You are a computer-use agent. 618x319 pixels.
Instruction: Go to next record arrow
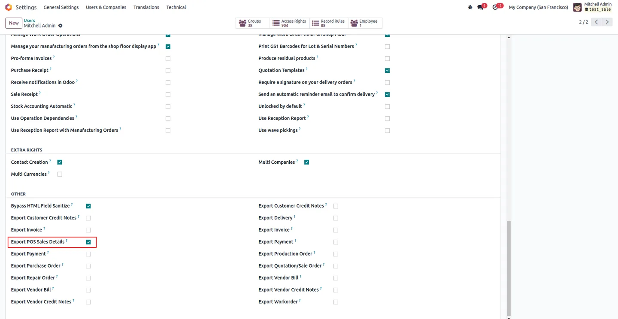coord(607,22)
